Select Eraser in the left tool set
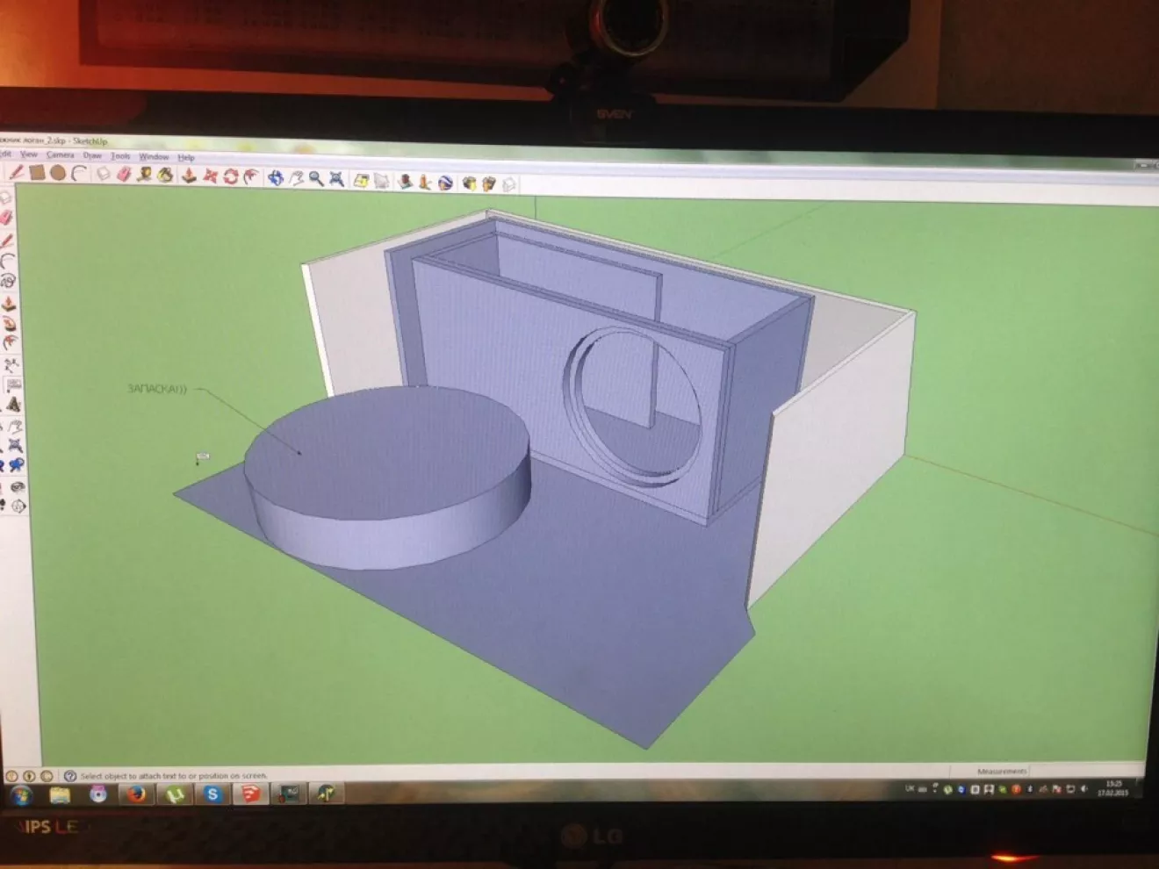The image size is (1159, 869). coord(8,216)
